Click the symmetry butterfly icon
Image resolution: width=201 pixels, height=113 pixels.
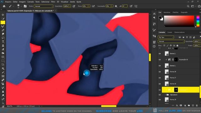tap(136, 6)
